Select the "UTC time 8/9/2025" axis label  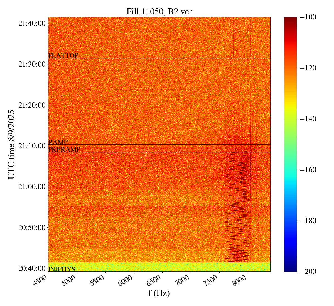tap(11, 144)
